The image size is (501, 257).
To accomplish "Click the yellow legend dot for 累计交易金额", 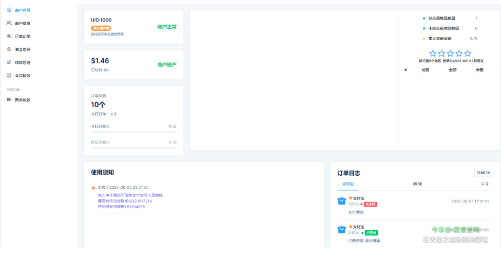I will pyautogui.click(x=424, y=39).
